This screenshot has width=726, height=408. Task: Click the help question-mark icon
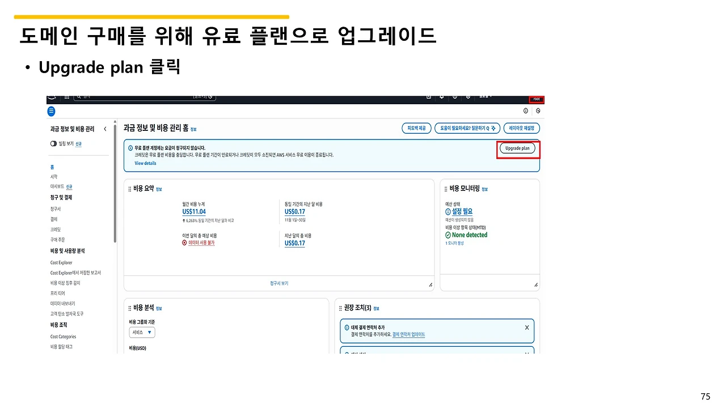[x=455, y=97]
